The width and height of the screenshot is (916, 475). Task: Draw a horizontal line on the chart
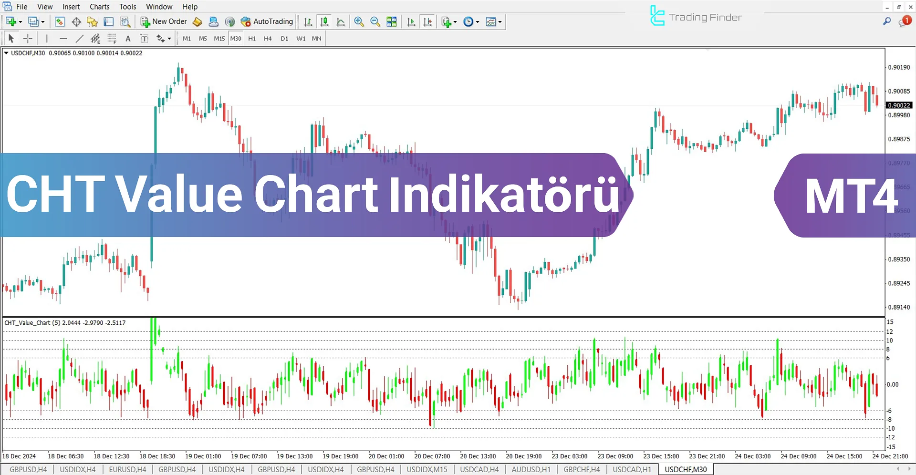[x=63, y=39]
